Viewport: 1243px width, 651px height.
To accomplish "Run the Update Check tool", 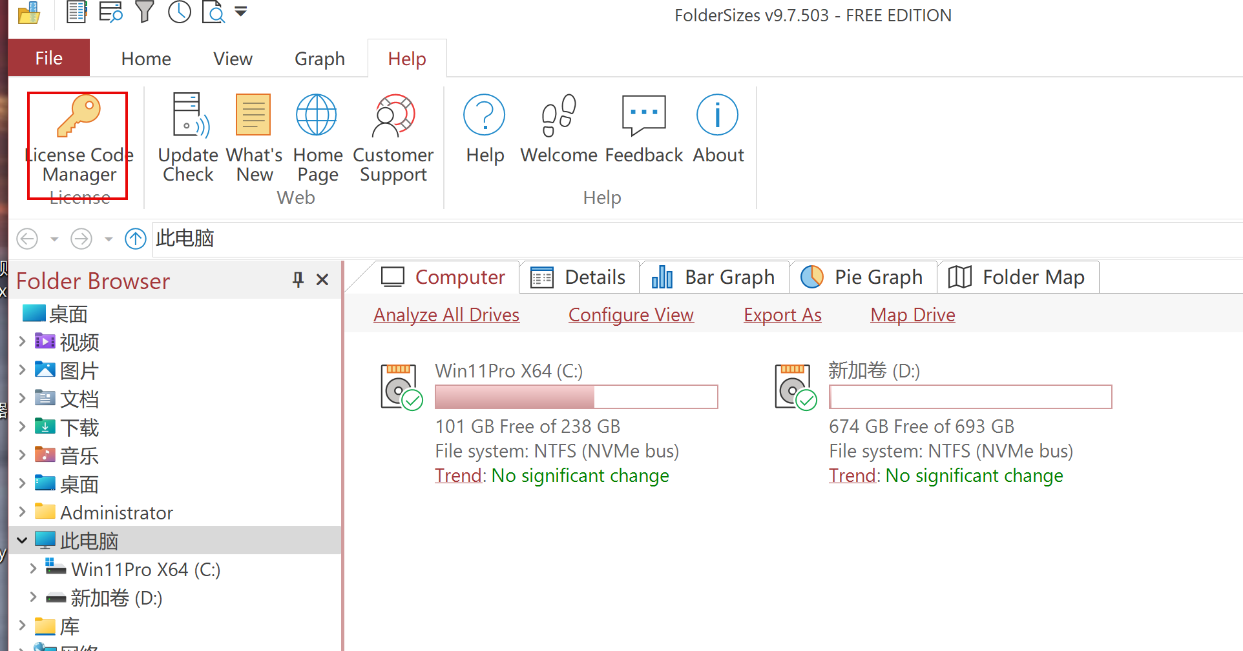I will 188,138.
